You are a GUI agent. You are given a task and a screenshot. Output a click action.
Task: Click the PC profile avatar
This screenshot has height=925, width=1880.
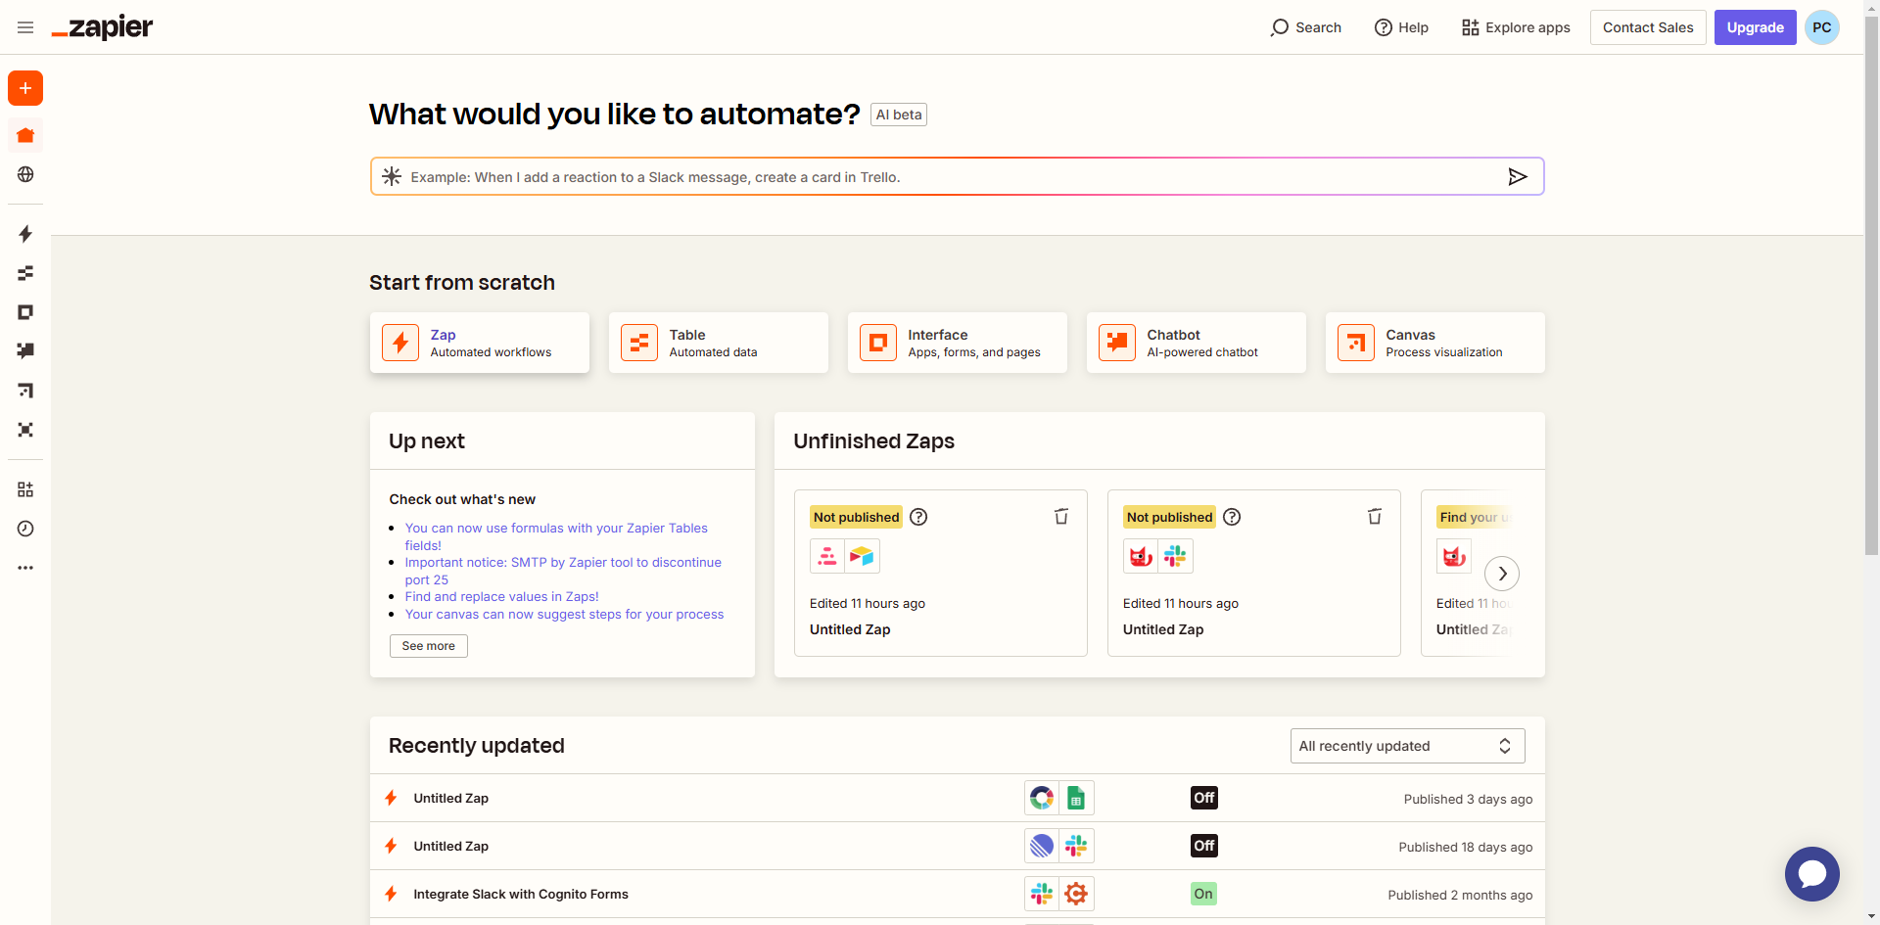[1821, 27]
